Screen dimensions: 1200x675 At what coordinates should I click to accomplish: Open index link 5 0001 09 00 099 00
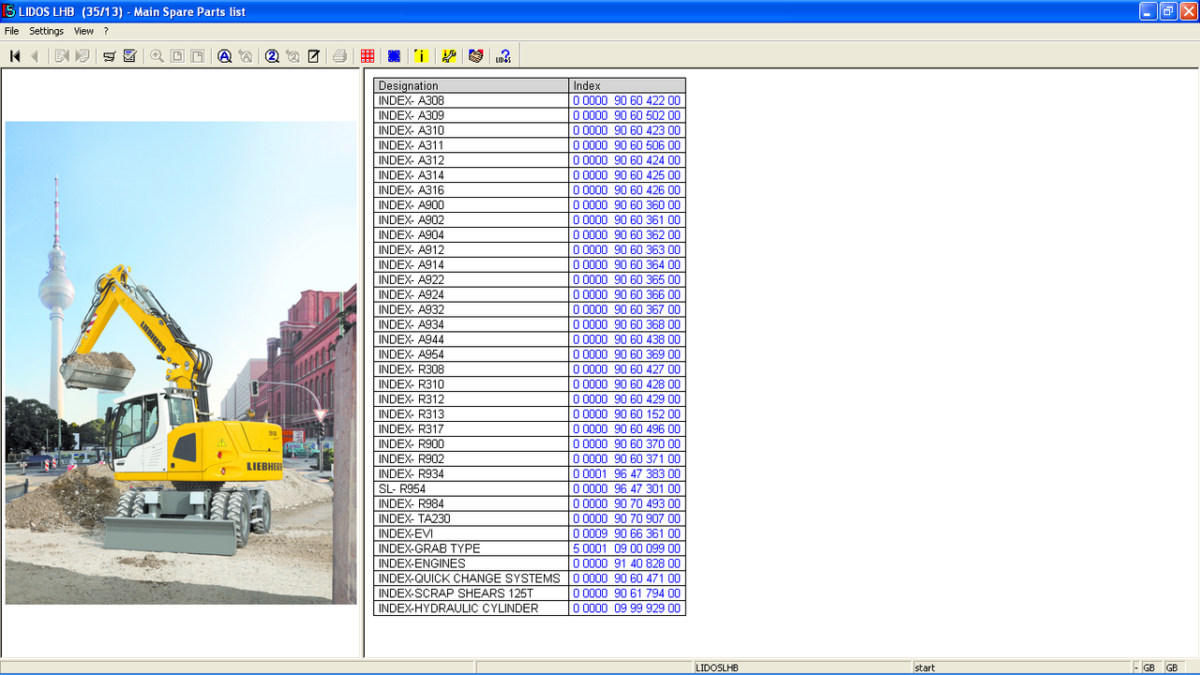coord(627,548)
